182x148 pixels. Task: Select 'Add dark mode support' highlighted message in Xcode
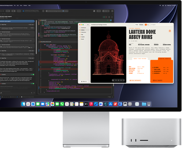pyautogui.click(x=17, y=21)
